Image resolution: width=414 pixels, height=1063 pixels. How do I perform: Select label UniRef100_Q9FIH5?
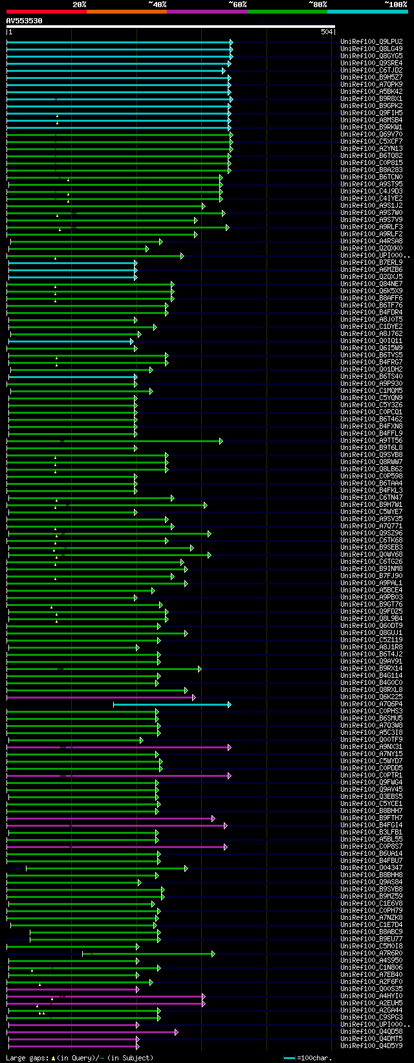point(371,113)
